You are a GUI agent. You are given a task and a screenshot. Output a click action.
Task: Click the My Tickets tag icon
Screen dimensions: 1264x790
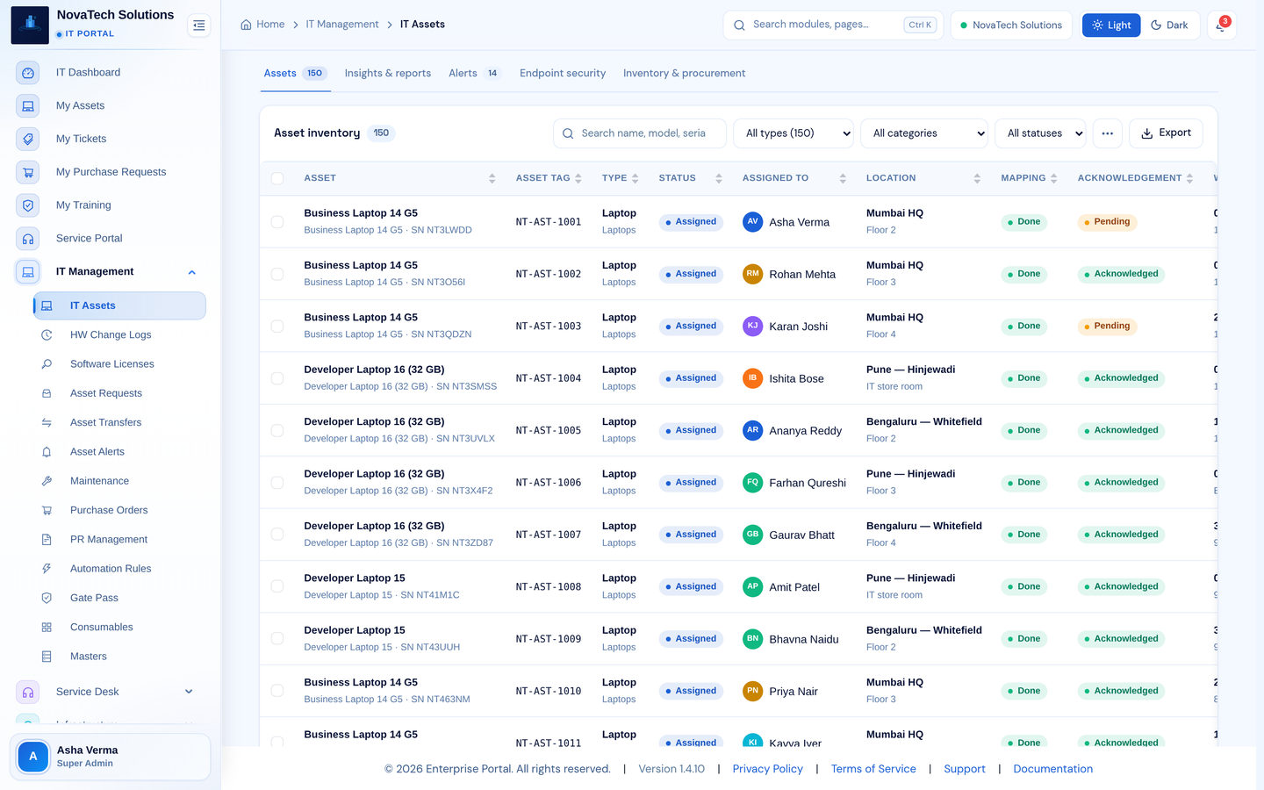tap(28, 139)
